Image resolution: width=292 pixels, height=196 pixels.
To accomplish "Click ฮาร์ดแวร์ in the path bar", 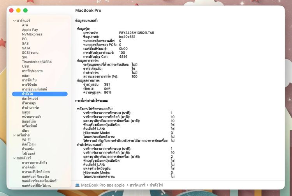I will (137, 185).
